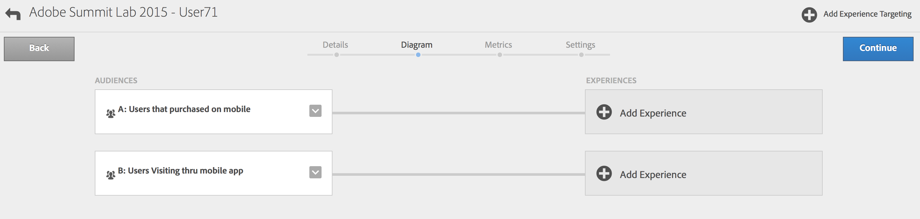
Task: Open dropdown arrow for audience B
Action: [315, 172]
